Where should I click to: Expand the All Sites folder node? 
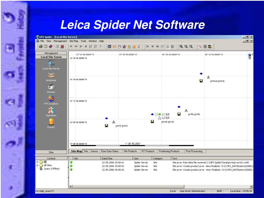click(37, 165)
